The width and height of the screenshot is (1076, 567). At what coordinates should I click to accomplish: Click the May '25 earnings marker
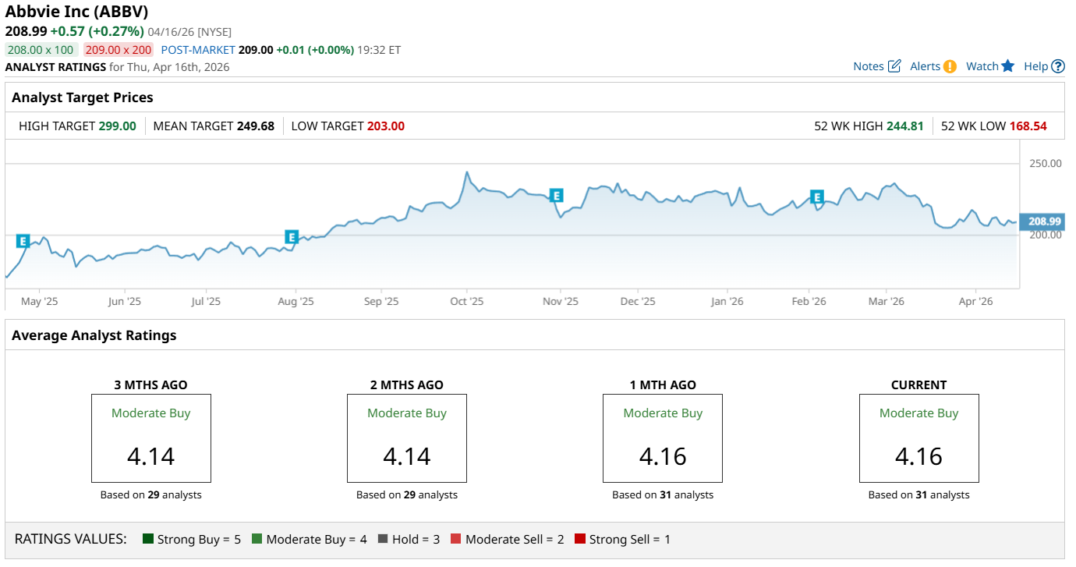(23, 241)
